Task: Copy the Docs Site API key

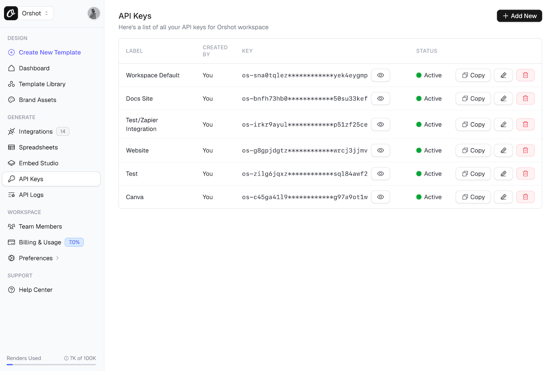Action: point(473,98)
